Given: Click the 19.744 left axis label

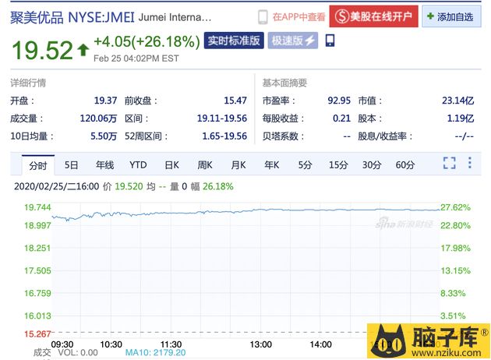Looking at the screenshot, I should [x=37, y=207].
